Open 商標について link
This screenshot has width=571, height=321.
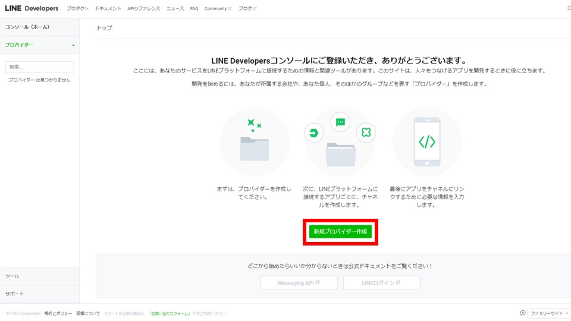[88, 313]
